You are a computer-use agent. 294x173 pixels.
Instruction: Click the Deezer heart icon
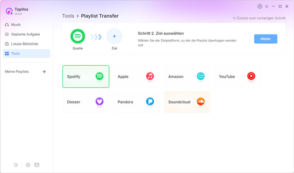coord(99,102)
